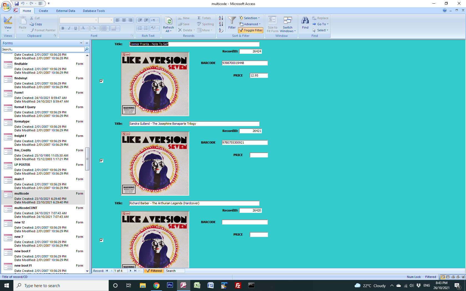466x291 pixels.
Task: Click the View design icon
Action: pyautogui.click(x=8, y=21)
